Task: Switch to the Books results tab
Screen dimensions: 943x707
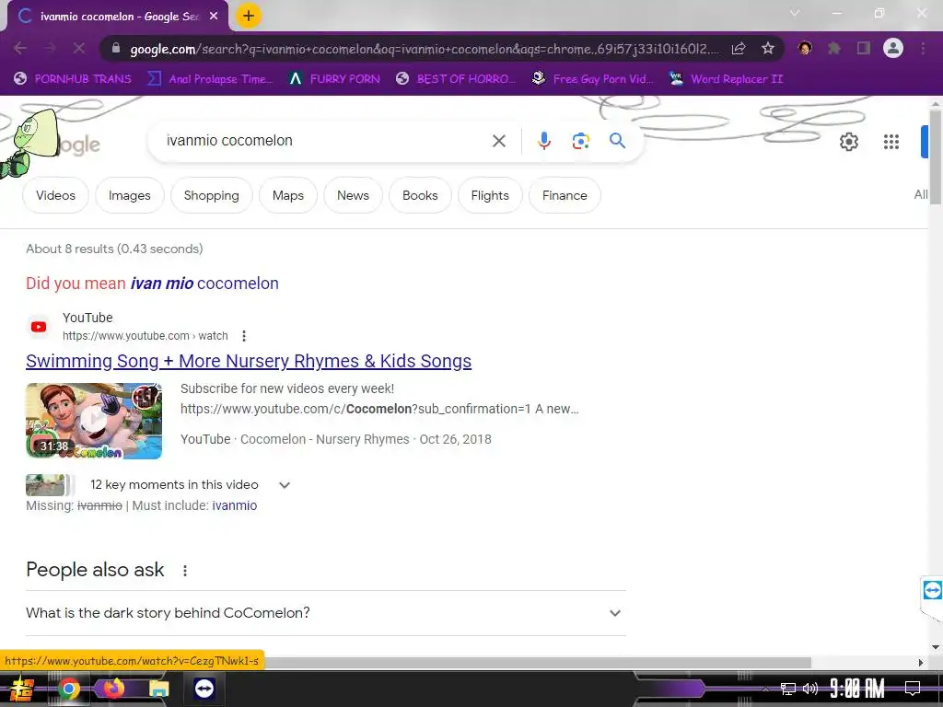Action: point(420,195)
